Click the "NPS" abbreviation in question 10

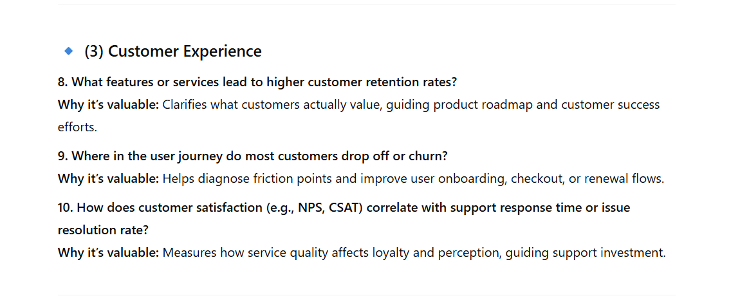point(311,208)
